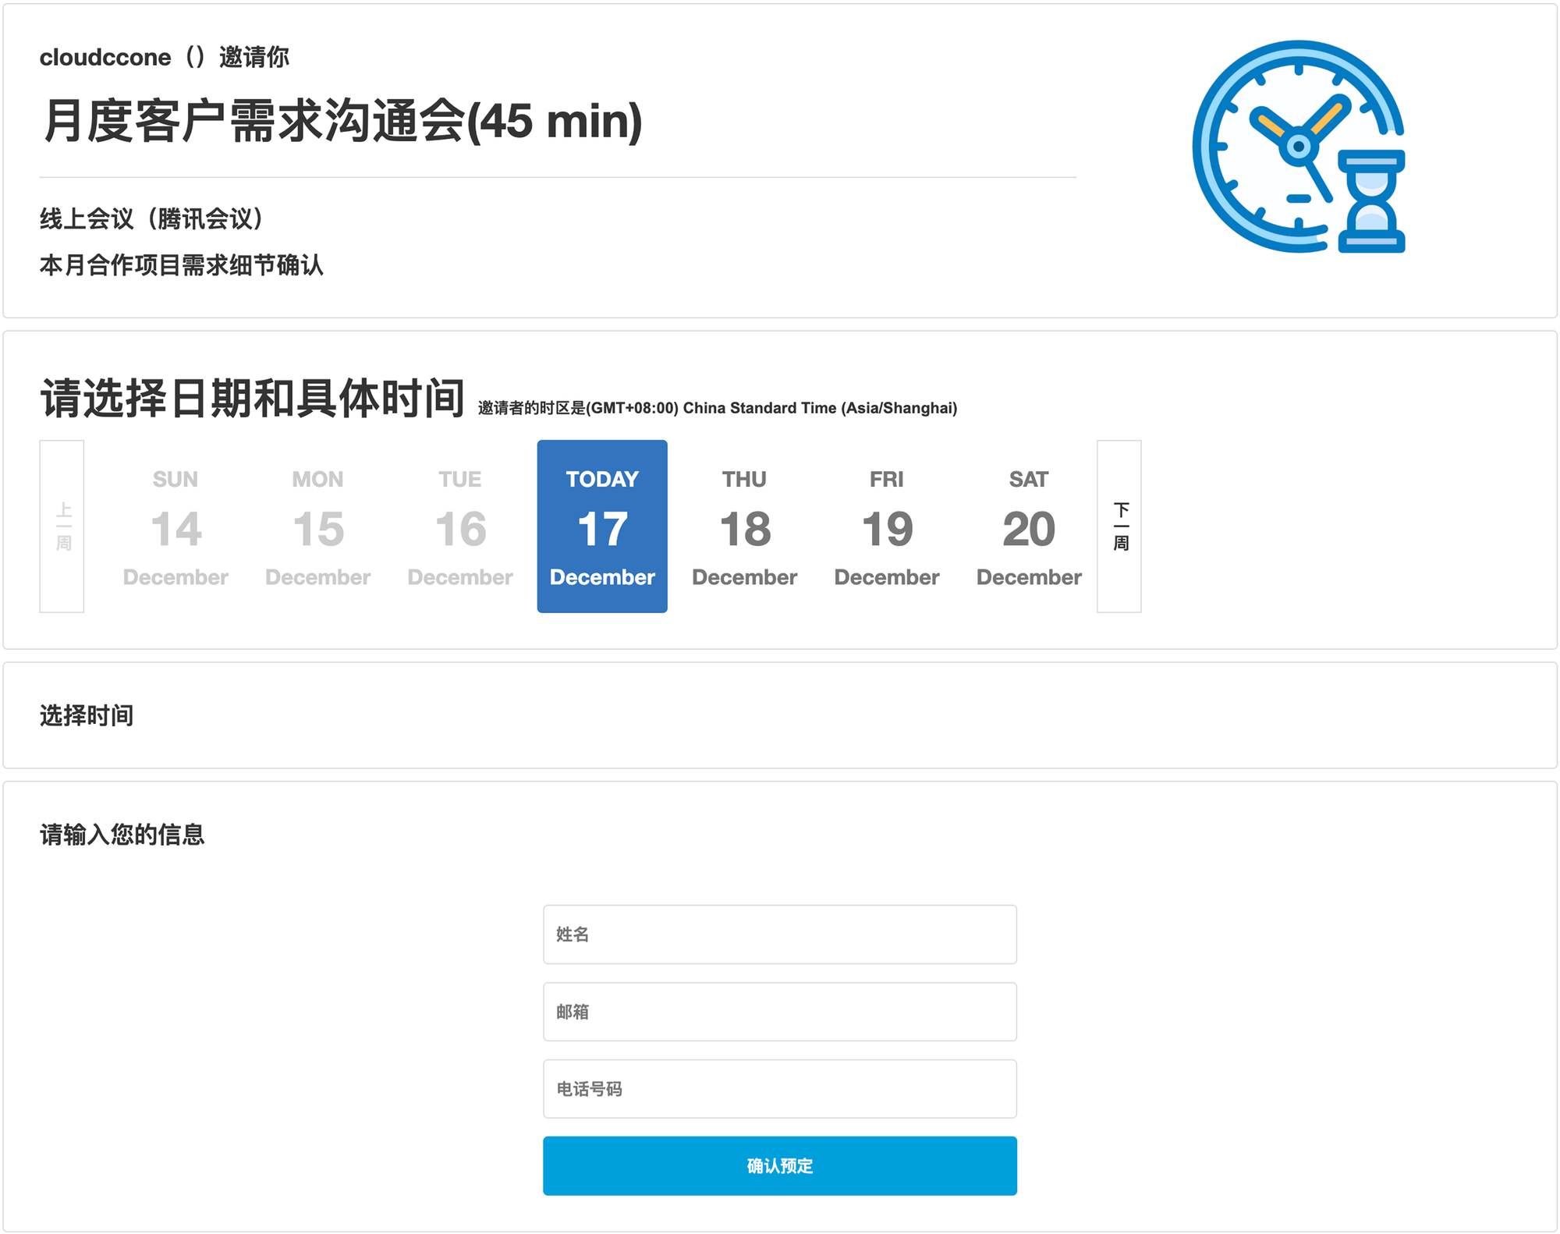Image resolution: width=1560 pixels, height=1234 pixels.
Task: Click the cloudccone inviter name
Action: pos(105,57)
